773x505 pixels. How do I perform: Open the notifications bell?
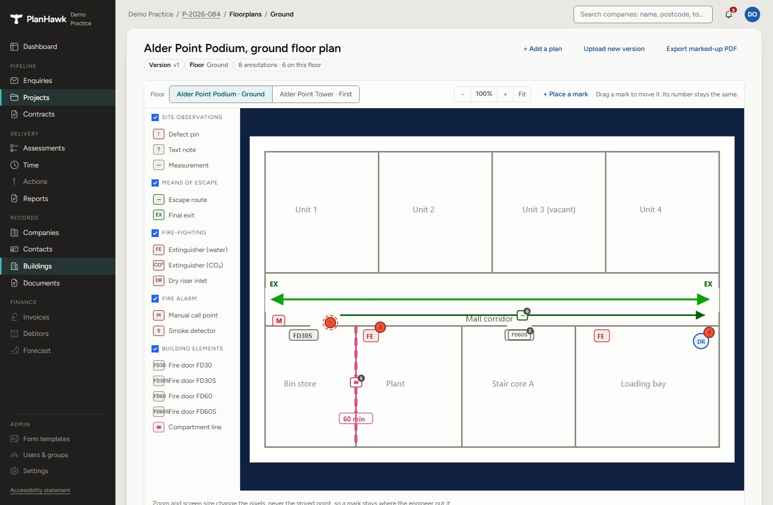click(x=729, y=14)
